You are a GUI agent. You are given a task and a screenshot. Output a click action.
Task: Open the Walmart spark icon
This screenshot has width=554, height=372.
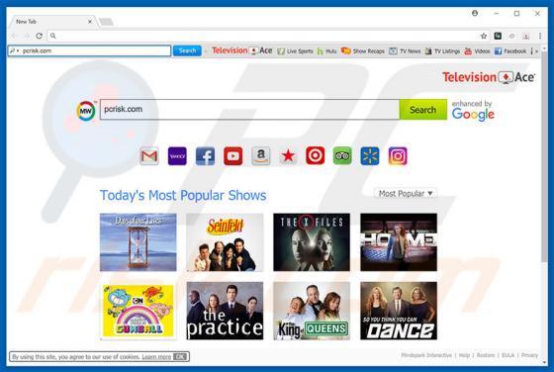[x=370, y=155]
